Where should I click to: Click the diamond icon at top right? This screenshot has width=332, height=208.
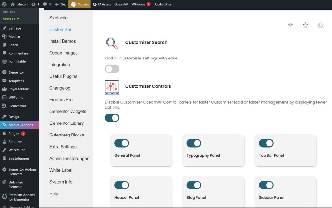point(290,25)
